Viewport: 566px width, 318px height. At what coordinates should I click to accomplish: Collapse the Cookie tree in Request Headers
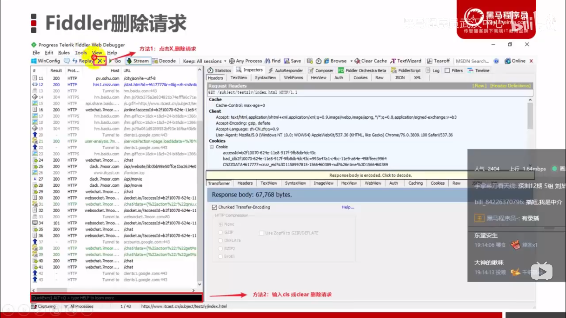click(212, 147)
